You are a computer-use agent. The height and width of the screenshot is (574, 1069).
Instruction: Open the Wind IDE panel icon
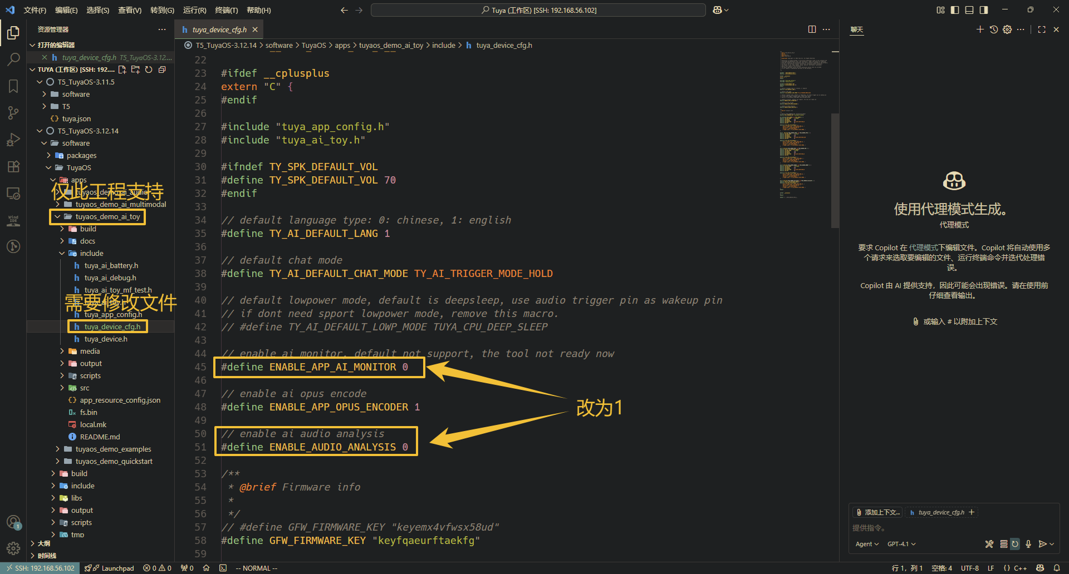pyautogui.click(x=13, y=220)
